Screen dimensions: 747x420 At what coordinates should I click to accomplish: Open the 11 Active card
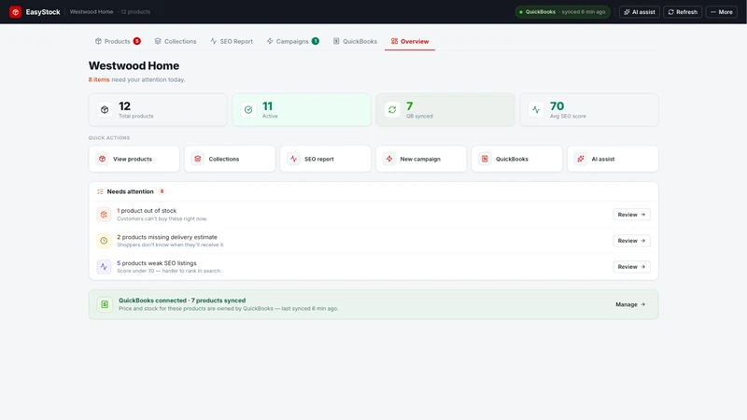point(302,110)
